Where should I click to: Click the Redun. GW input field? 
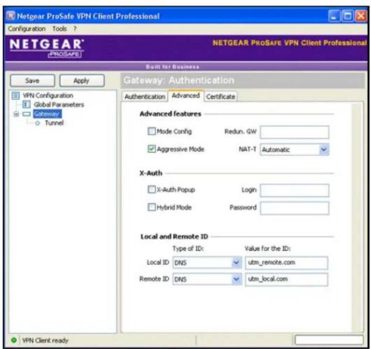(295, 132)
